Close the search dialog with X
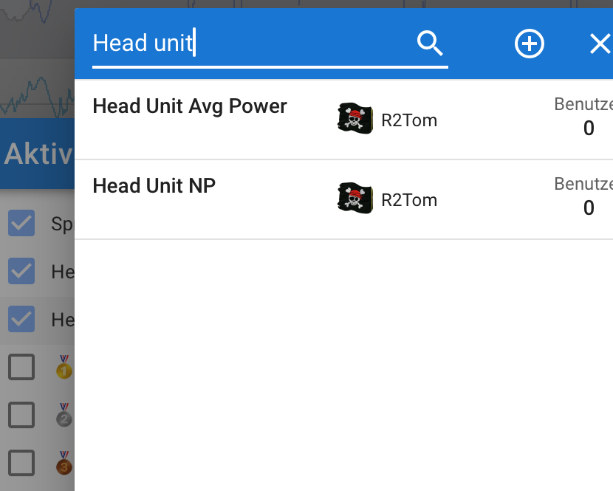This screenshot has width=613, height=491. (600, 44)
